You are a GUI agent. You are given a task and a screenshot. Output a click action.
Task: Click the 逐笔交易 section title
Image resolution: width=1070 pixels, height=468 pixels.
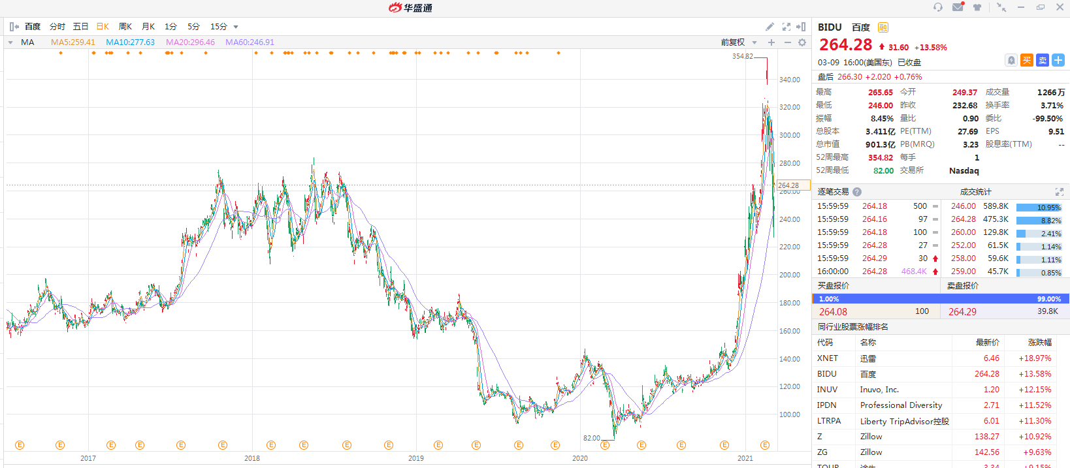click(834, 192)
